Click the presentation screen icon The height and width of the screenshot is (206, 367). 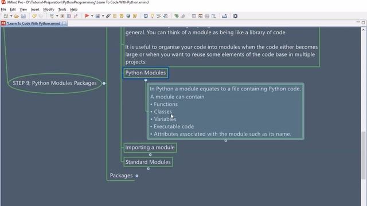pos(194,16)
